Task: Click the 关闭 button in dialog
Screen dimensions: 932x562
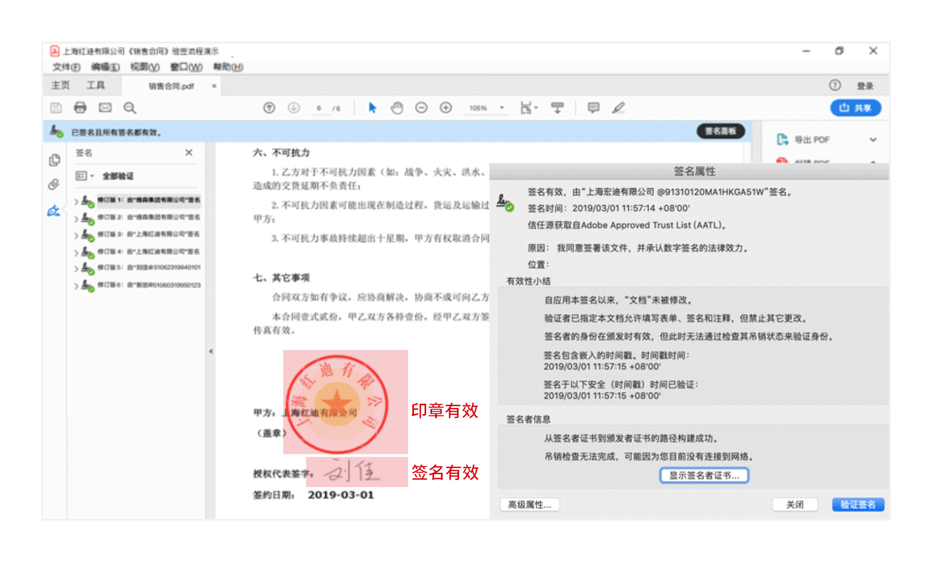Action: [795, 505]
